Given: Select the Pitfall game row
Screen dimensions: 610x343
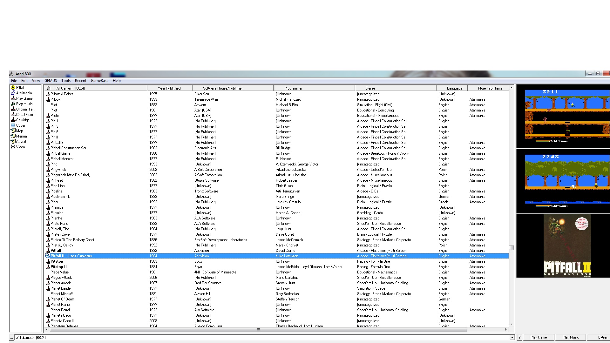Looking at the screenshot, I should (276, 251).
